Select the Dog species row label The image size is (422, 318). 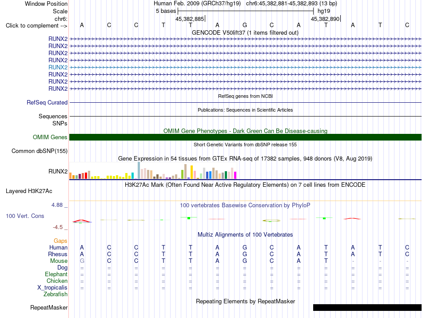tap(62, 268)
